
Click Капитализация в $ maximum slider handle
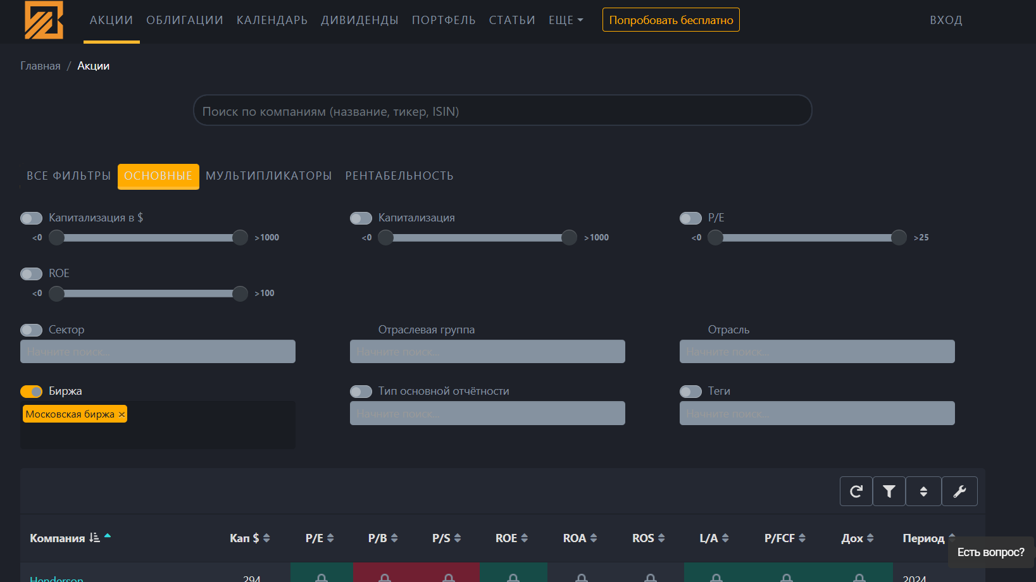click(x=240, y=237)
